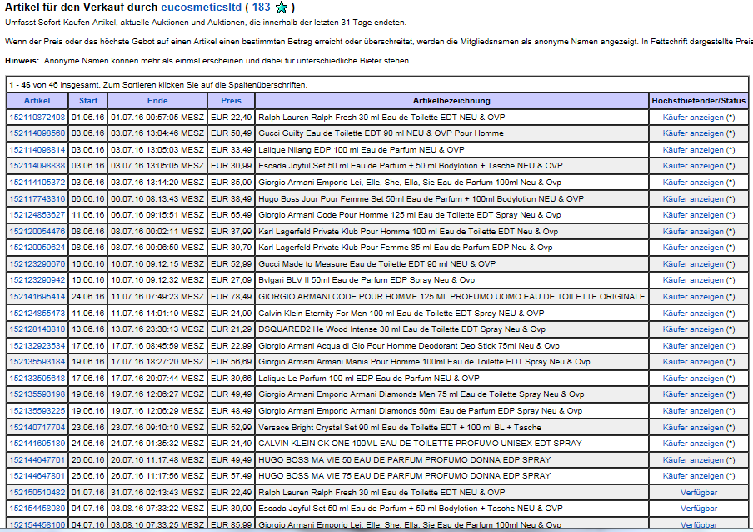Show buyer for Bvlgari BLV II 50ml
Image resolution: width=753 pixels, height=532 pixels.
pyautogui.click(x=693, y=280)
